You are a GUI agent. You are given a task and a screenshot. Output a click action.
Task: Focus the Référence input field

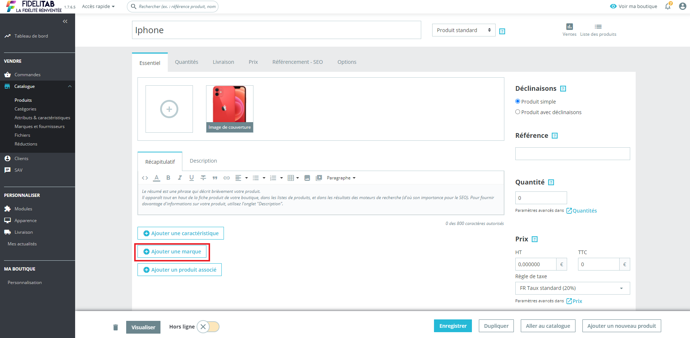pyautogui.click(x=573, y=154)
